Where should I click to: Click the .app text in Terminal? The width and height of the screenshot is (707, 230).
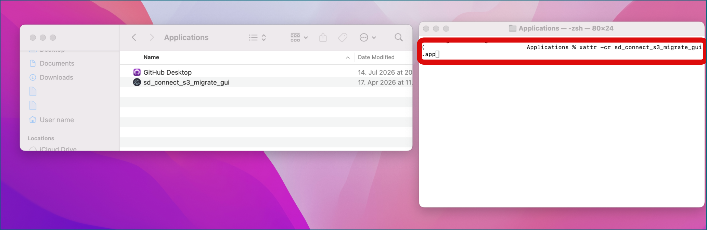(x=429, y=54)
